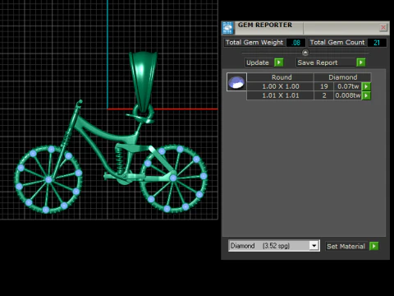
Task: Click the Round column header
Action: pos(282,77)
